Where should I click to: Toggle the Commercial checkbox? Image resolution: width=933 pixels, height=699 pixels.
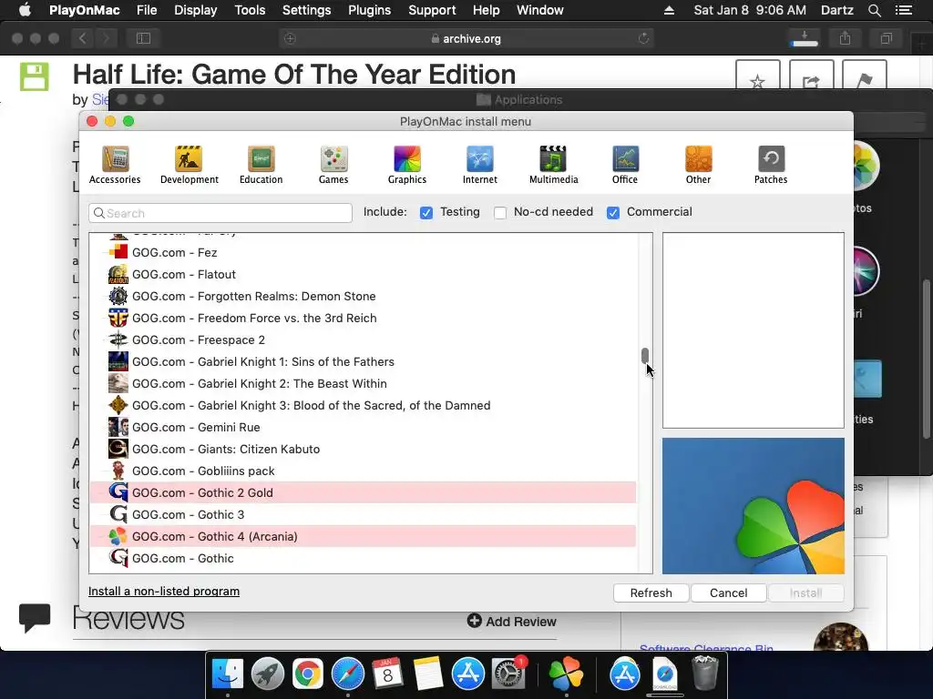(x=613, y=212)
